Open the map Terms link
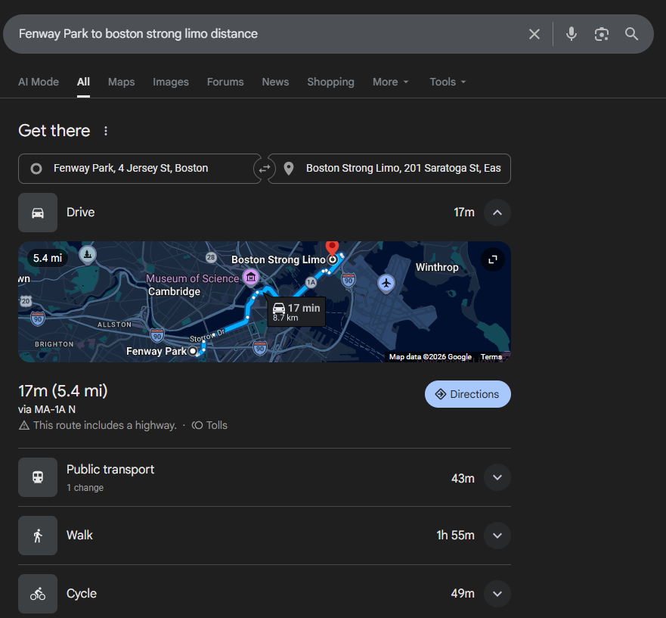The image size is (666, 618). [x=491, y=357]
